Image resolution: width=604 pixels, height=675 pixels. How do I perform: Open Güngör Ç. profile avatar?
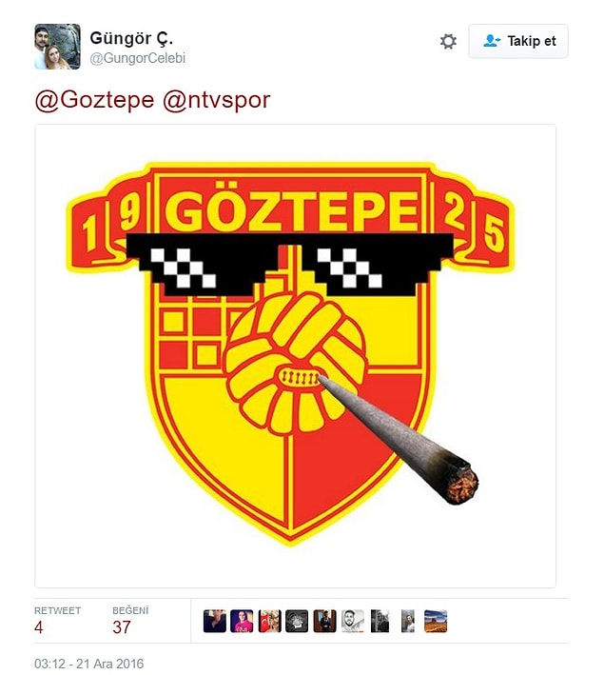57,47
